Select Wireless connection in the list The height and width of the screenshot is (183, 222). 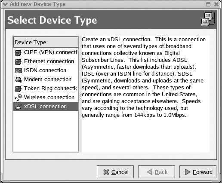click(46, 98)
